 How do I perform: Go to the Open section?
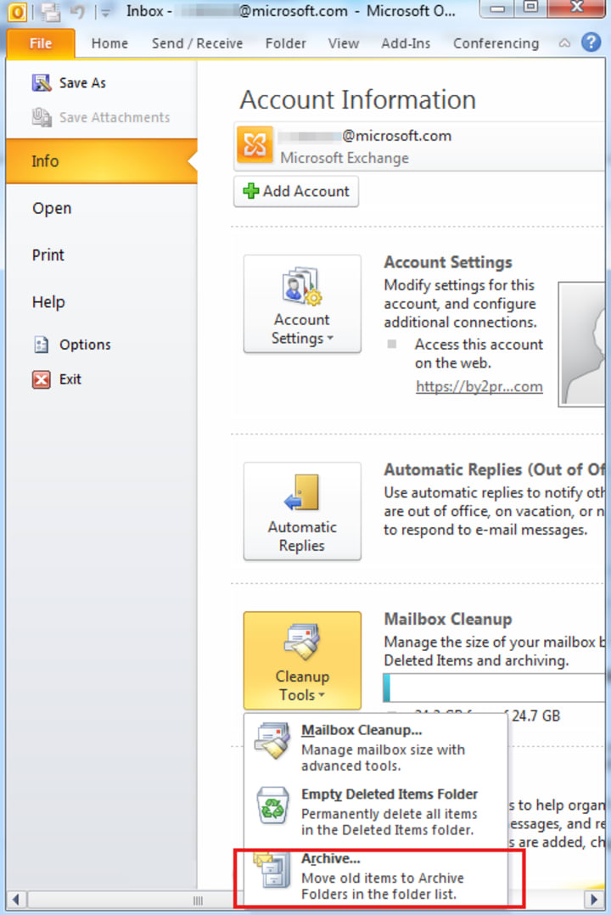click(x=52, y=208)
